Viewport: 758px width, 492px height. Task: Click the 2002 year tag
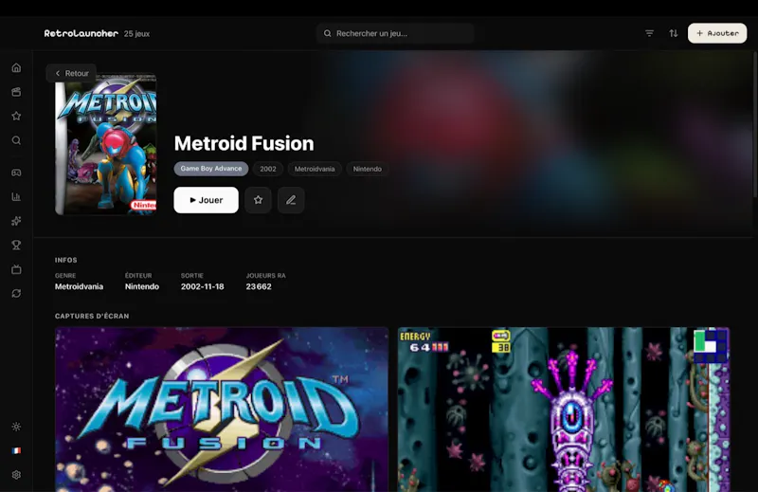268,169
